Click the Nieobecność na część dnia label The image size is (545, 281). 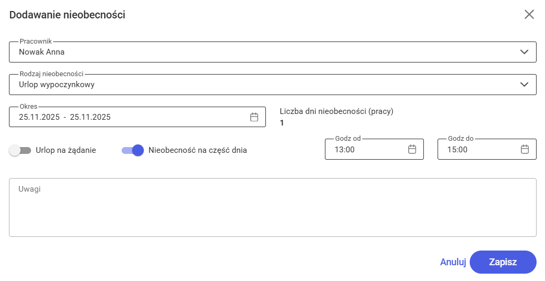(x=198, y=150)
